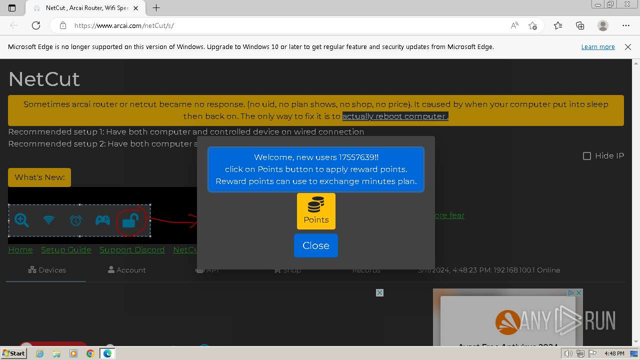Click the magnifier zoom icon in What's New image
Viewport: 640px width, 360px height.
pos(21,220)
